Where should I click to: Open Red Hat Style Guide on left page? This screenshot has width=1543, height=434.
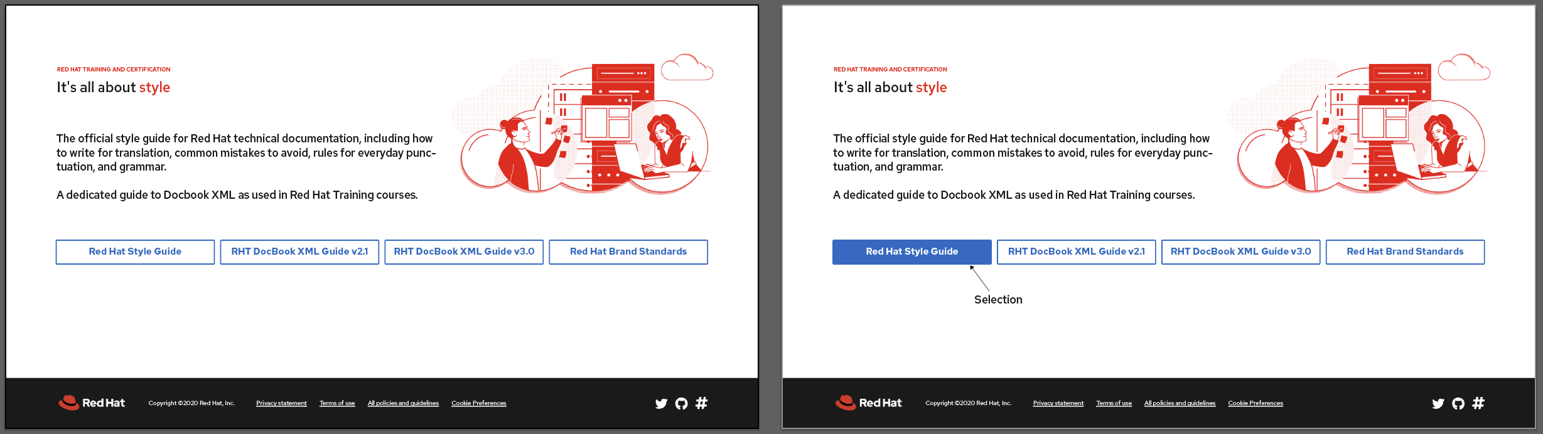pos(135,251)
